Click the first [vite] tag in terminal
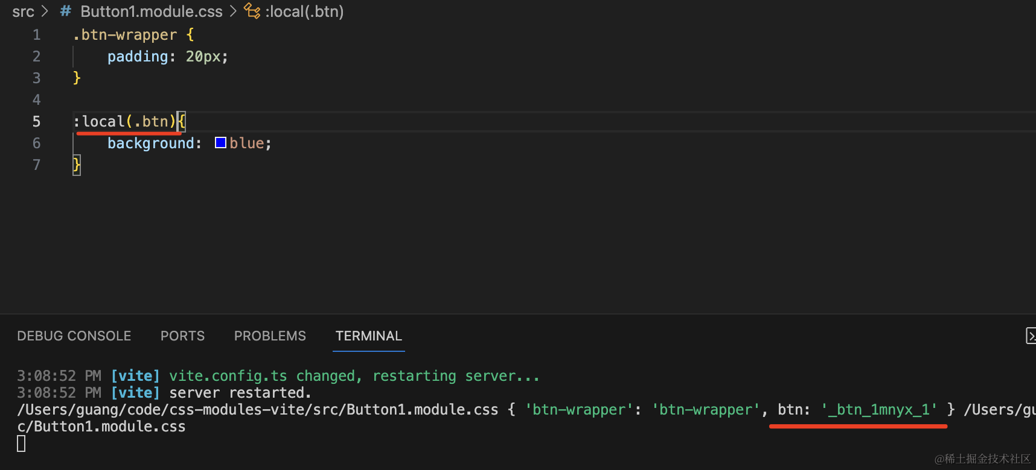 (x=135, y=376)
